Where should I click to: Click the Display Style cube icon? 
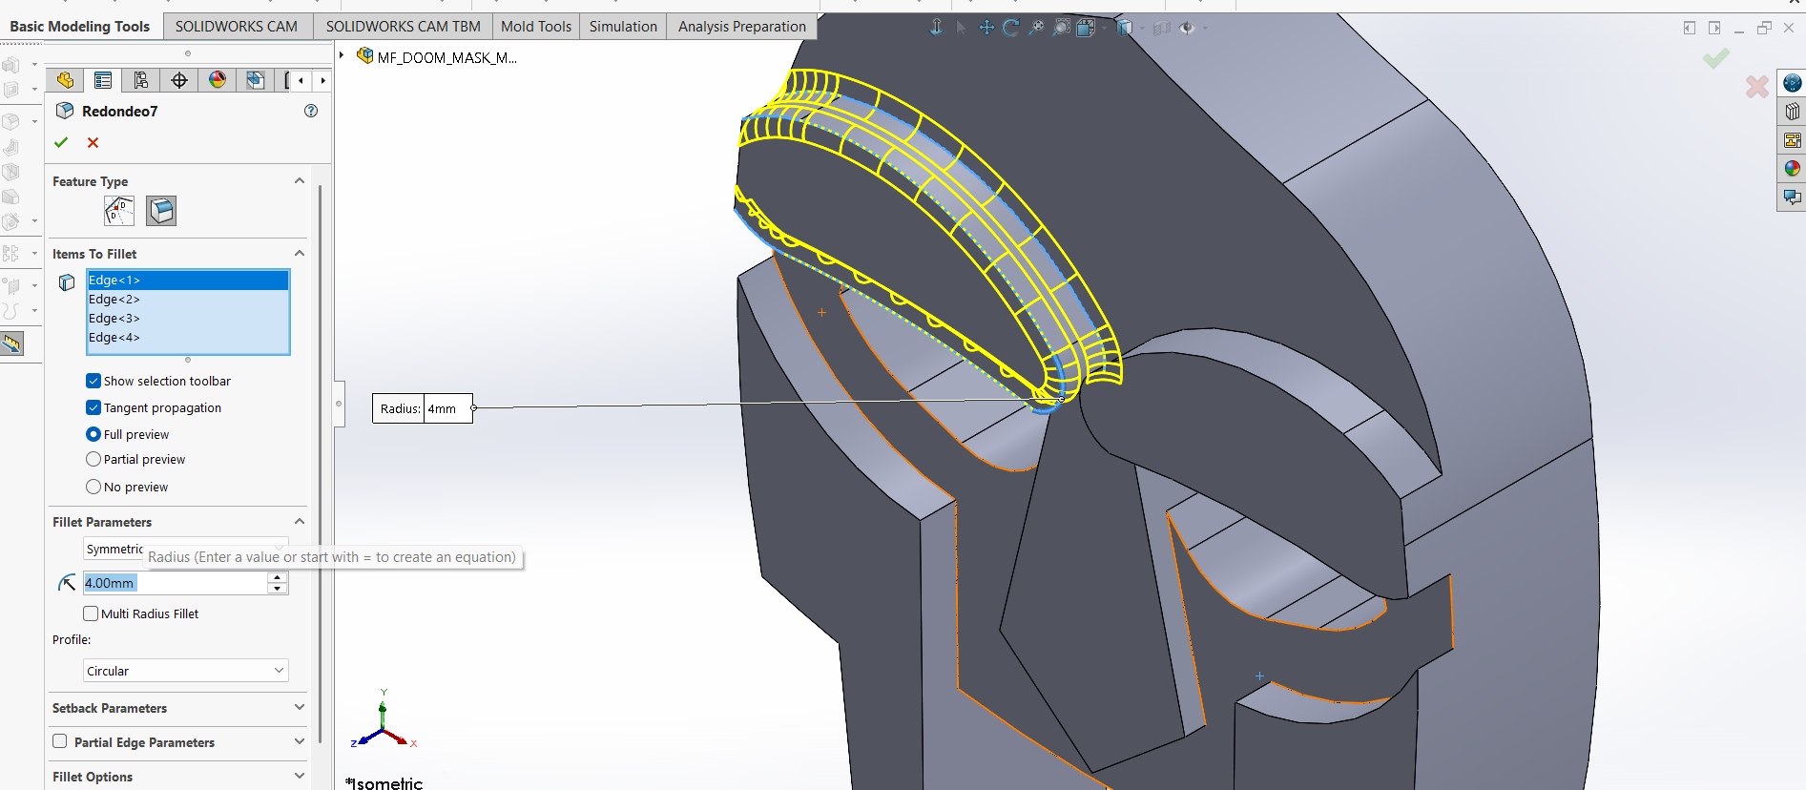pos(1126,28)
